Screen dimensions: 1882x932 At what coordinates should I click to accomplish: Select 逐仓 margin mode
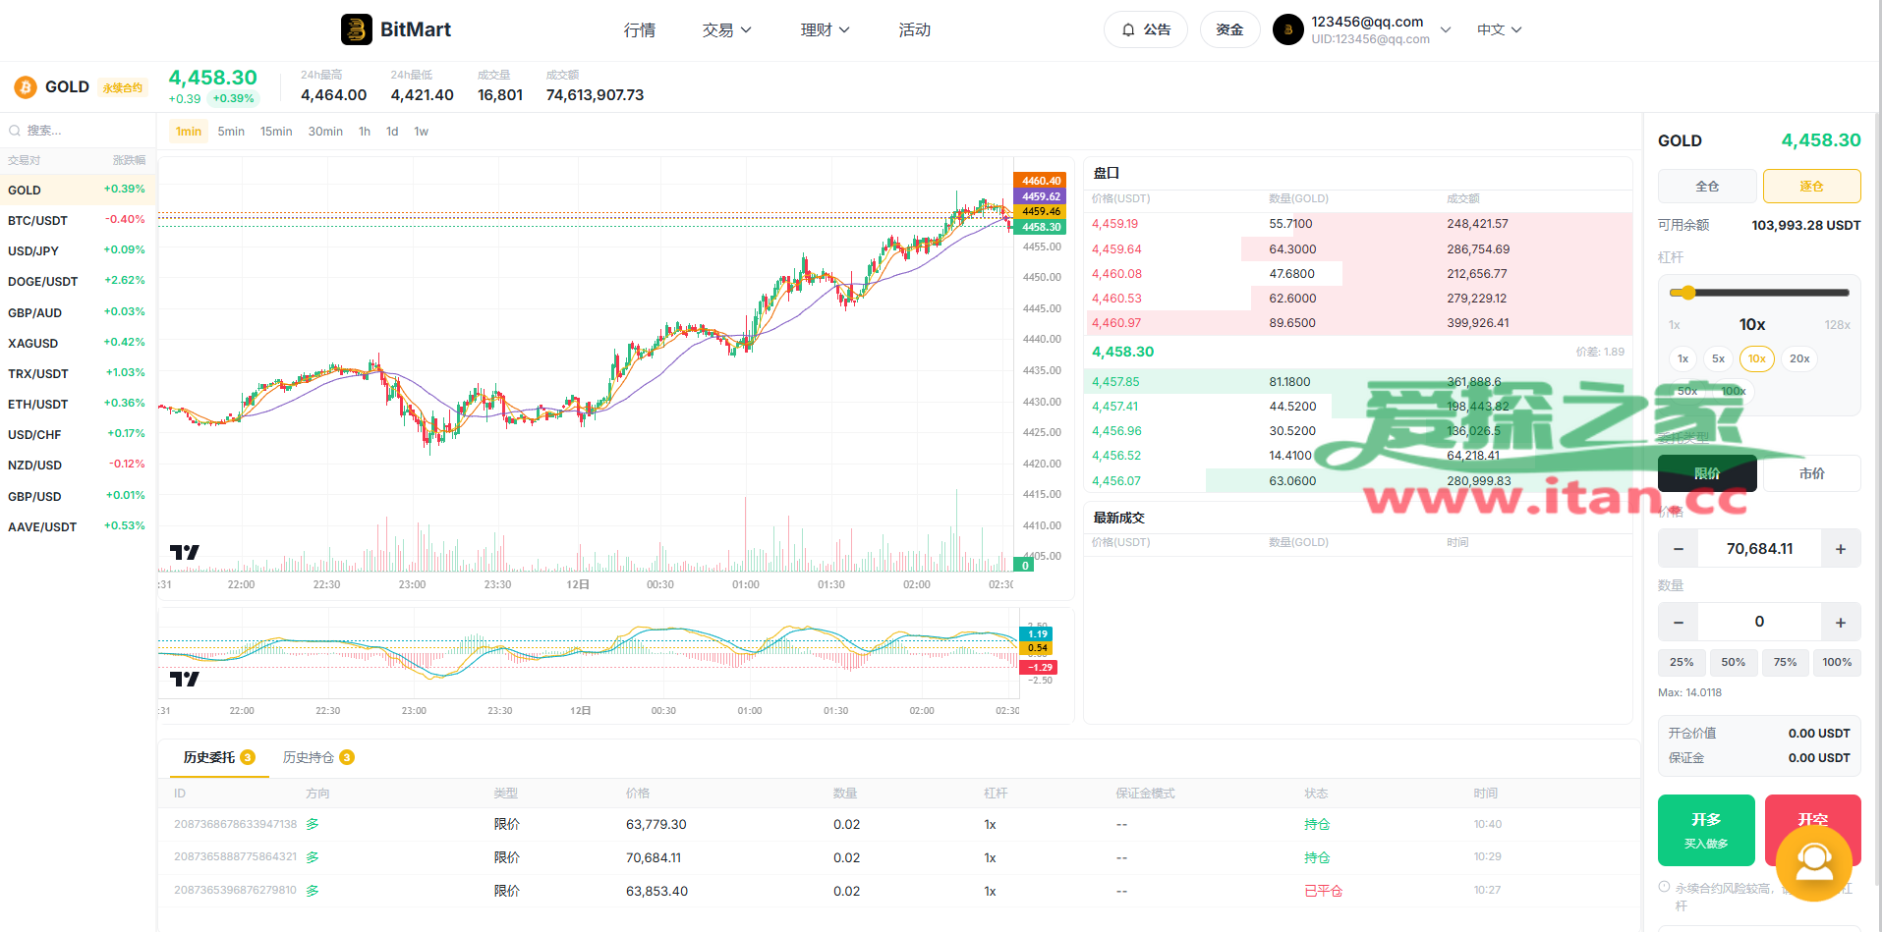pyautogui.click(x=1811, y=187)
